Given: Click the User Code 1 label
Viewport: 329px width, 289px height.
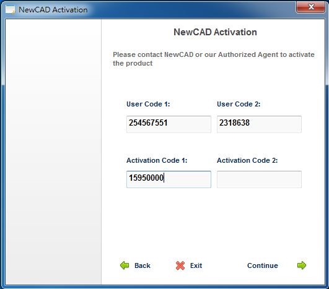Looking at the screenshot, I should point(148,104).
